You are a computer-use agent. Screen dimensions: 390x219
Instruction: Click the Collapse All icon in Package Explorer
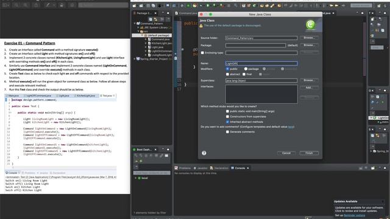[x=151, y=19]
